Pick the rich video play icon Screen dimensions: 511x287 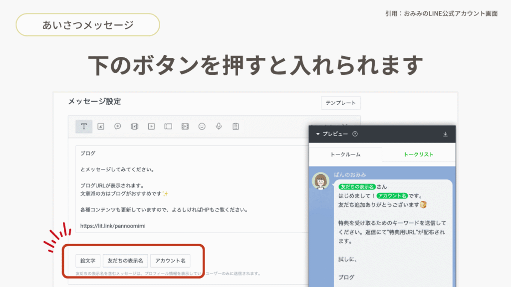pos(151,127)
